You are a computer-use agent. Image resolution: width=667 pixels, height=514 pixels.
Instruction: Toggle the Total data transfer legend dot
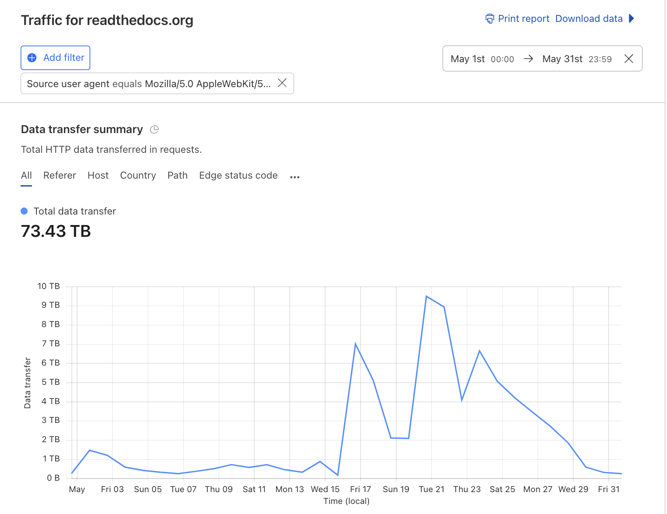tap(25, 211)
